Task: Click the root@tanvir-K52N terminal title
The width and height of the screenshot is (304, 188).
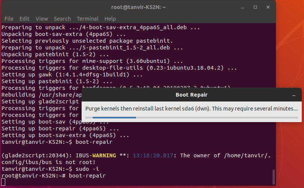Action: pos(138,7)
